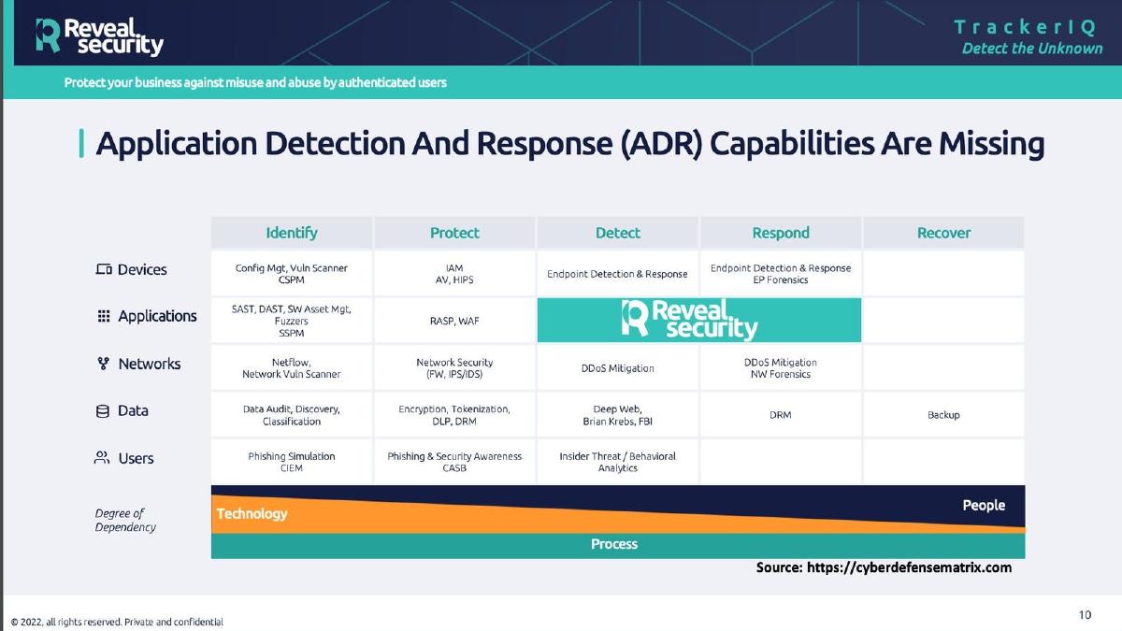
Task: Click the 'Data Audit, Discovery, Classification' cell
Action: (x=292, y=415)
